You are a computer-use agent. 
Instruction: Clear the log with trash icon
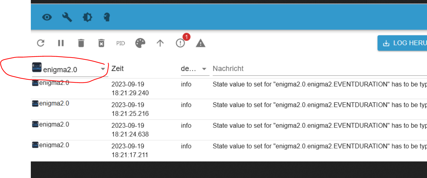click(x=81, y=43)
